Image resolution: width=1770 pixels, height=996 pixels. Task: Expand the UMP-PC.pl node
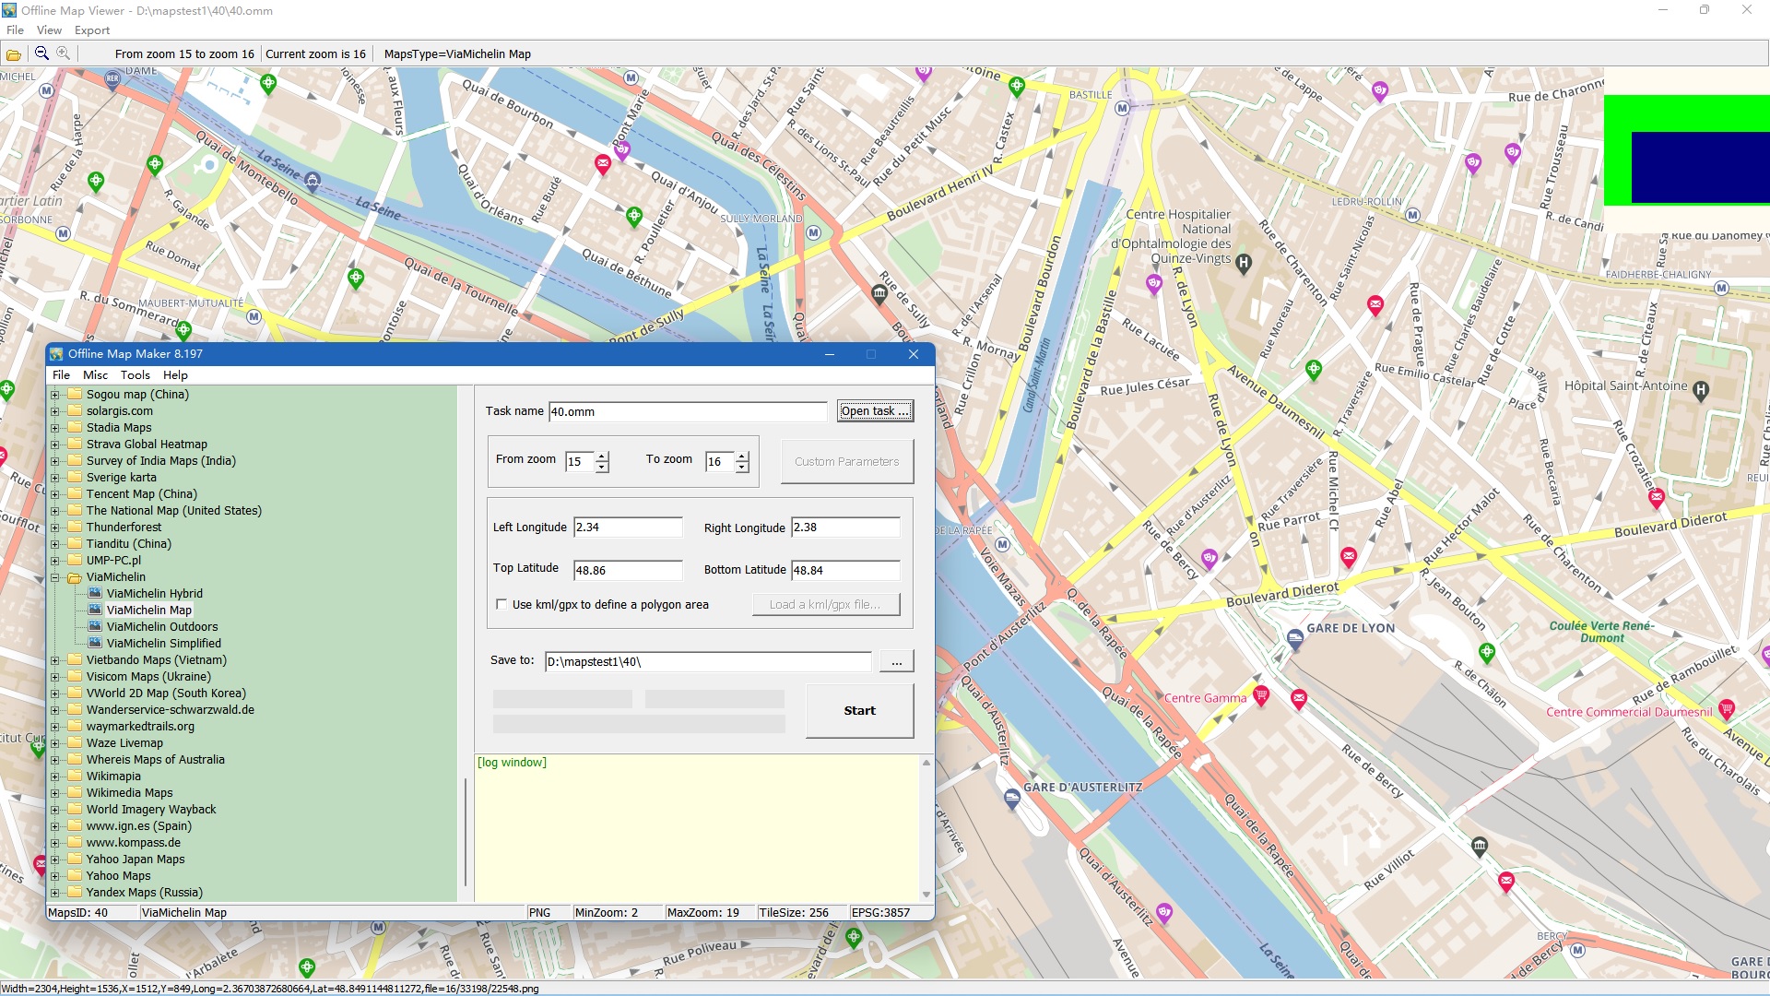pos(54,561)
